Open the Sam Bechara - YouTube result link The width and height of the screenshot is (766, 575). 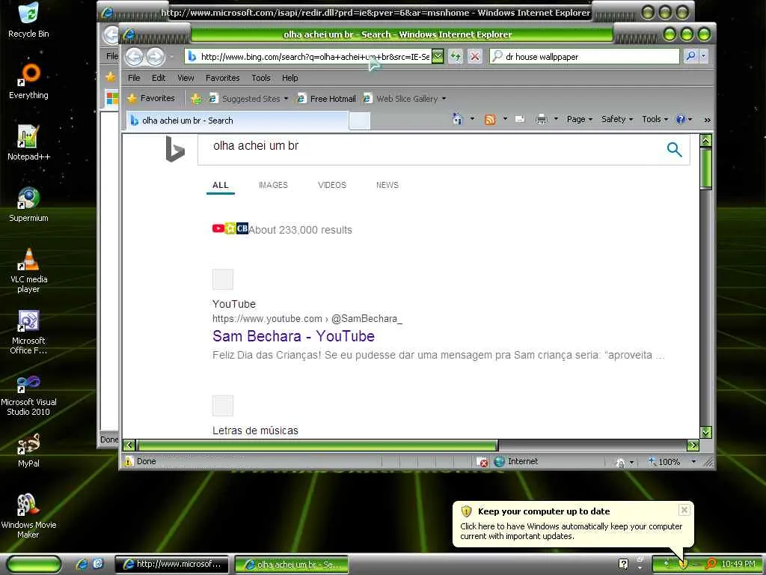pyautogui.click(x=293, y=336)
